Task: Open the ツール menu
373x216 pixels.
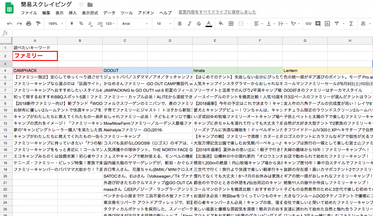Action: tap(126, 13)
